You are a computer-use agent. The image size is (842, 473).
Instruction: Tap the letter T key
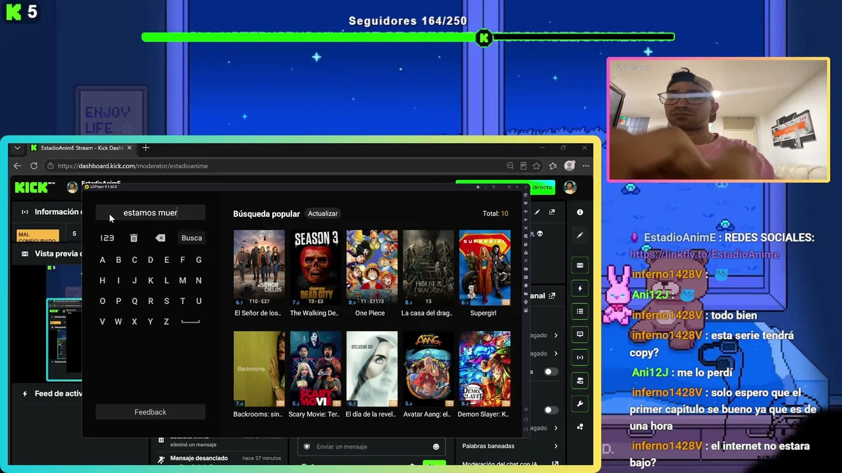(x=183, y=301)
